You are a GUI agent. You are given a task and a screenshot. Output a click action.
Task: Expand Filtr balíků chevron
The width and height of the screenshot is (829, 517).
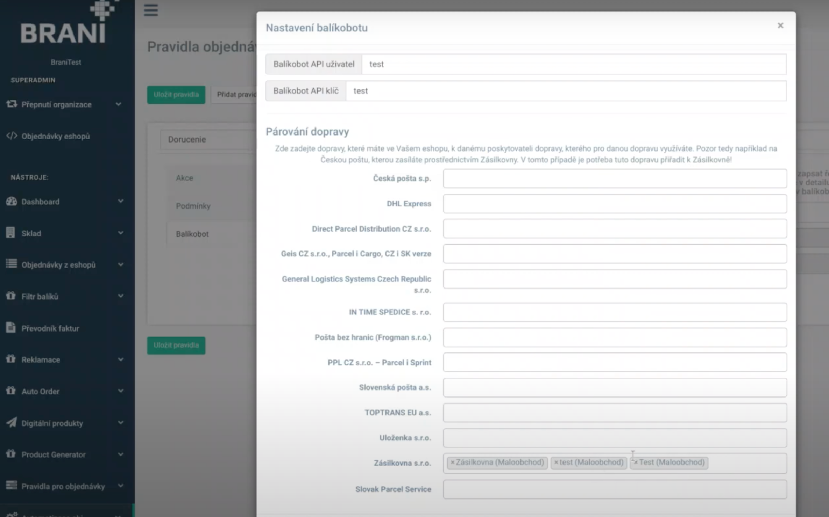point(121,296)
